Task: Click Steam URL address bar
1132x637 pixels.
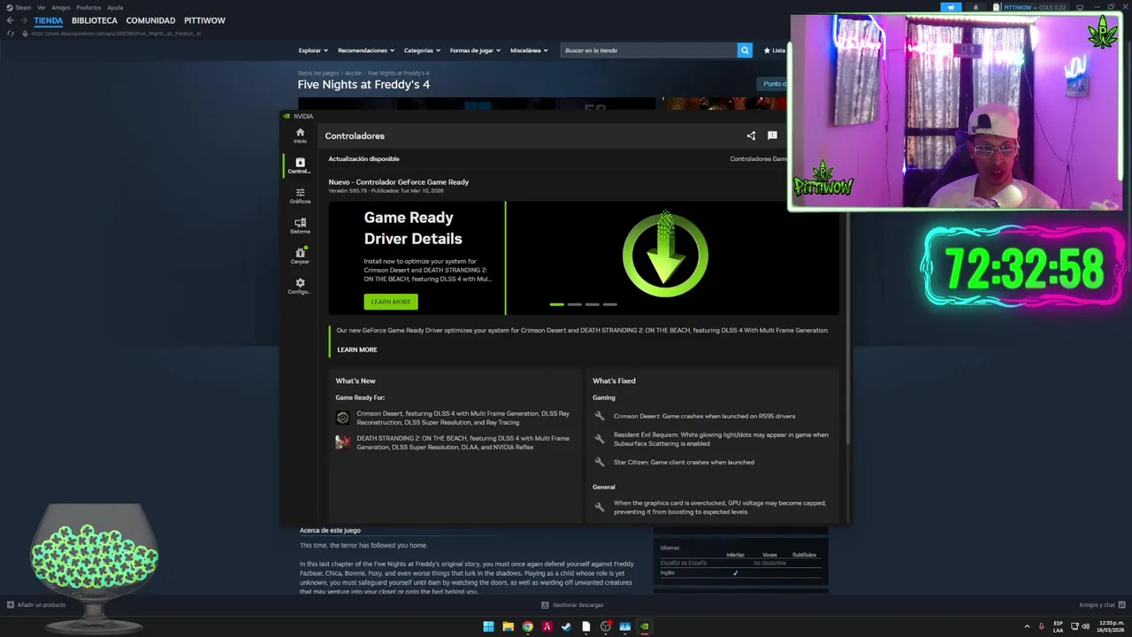Action: tap(116, 34)
